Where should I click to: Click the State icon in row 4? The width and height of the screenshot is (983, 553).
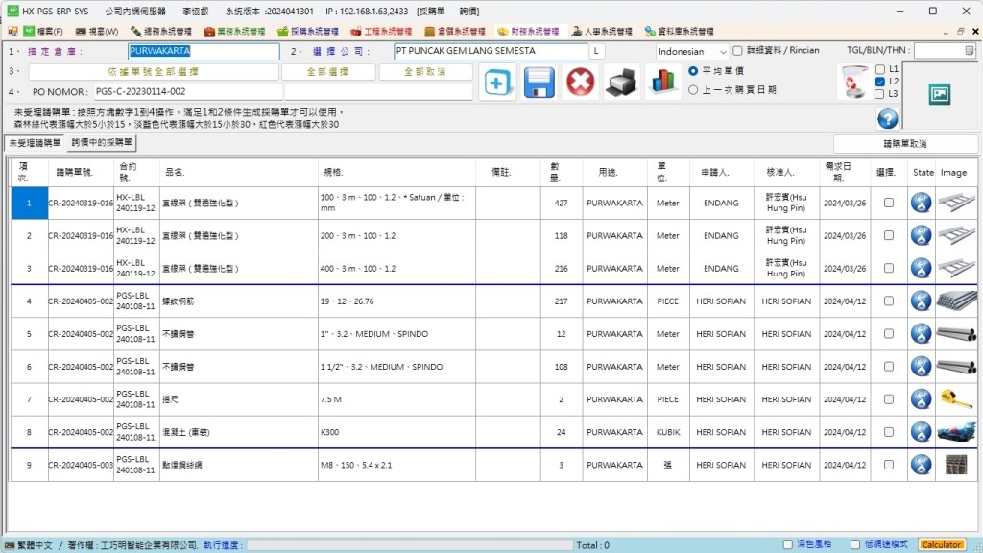(x=922, y=301)
